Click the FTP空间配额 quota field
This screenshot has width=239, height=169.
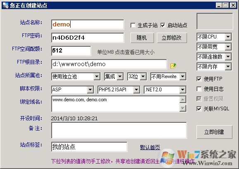click(71, 51)
